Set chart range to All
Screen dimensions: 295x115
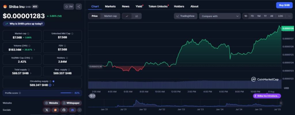click(x=272, y=16)
